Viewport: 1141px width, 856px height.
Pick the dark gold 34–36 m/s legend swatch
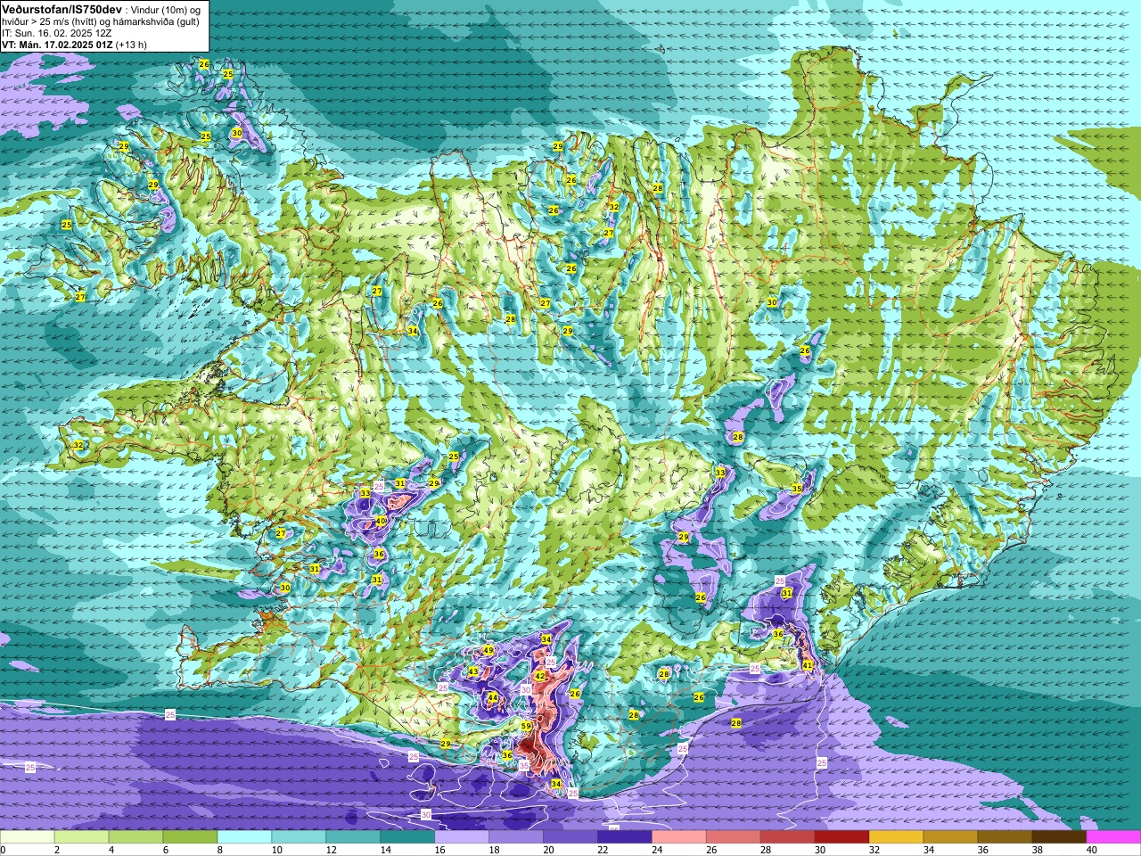pyautogui.click(x=951, y=837)
